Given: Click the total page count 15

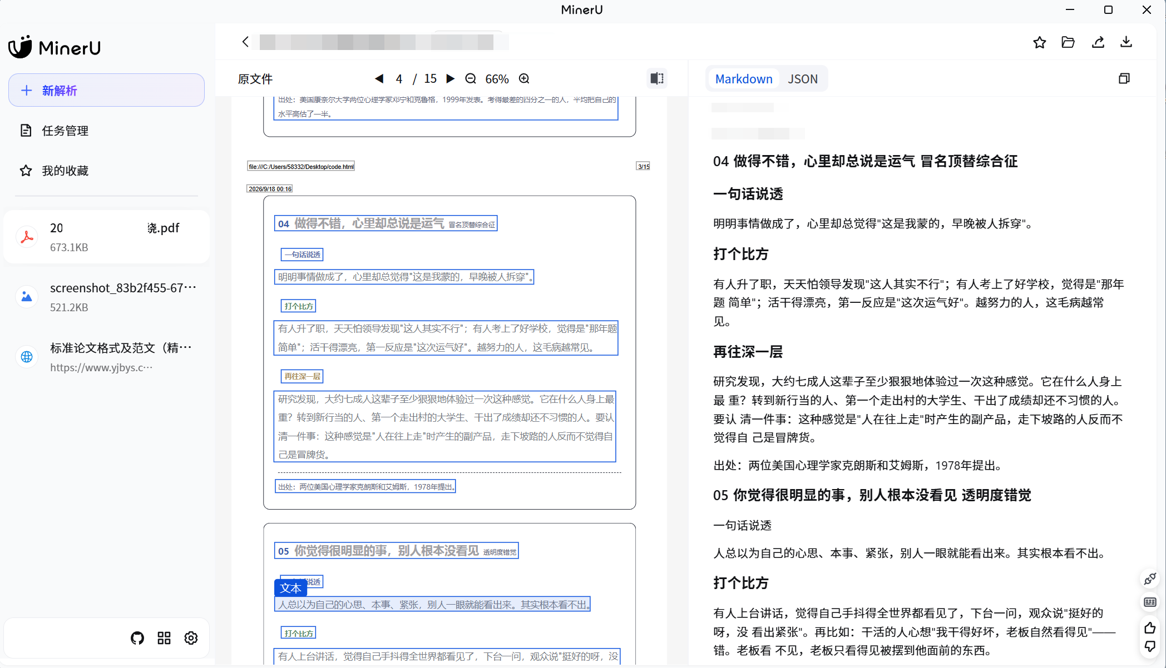Looking at the screenshot, I should tap(430, 79).
